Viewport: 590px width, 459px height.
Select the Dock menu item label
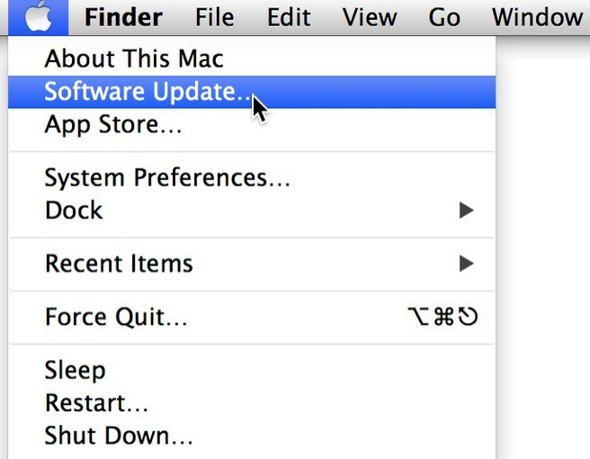coord(74,211)
